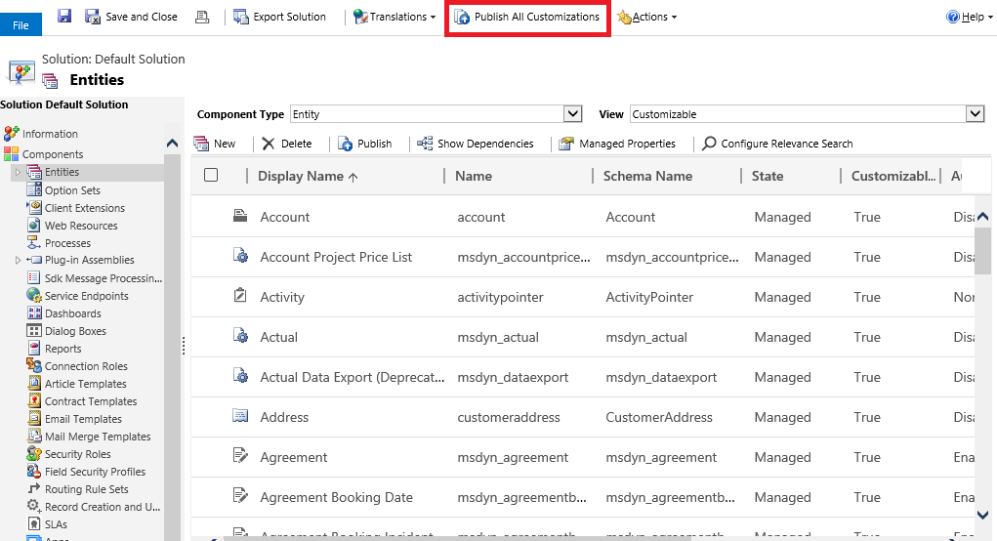Image resolution: width=997 pixels, height=541 pixels.
Task: Click Sdk Message Processing icon
Action: [x=34, y=277]
